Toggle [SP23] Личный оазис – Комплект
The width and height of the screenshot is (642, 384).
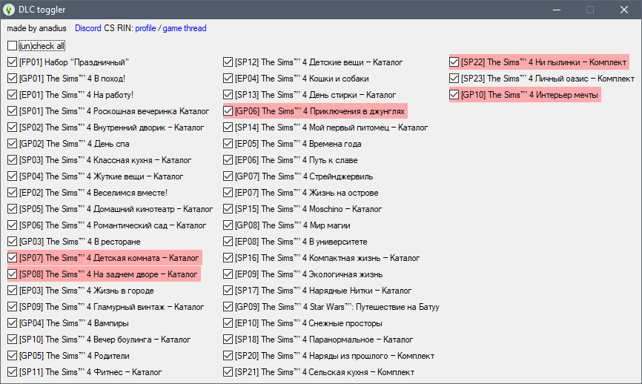[454, 79]
